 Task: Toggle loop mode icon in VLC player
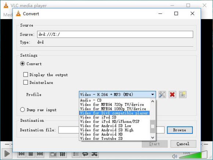(x=85, y=154)
